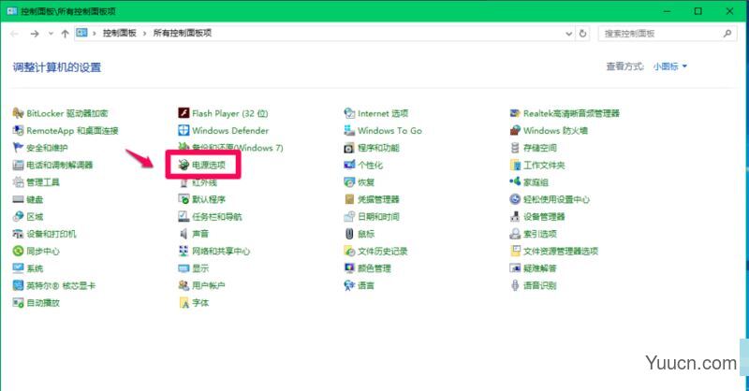The height and width of the screenshot is (391, 749).
Task: Open Windows 防火墙 link
Action: click(x=555, y=130)
